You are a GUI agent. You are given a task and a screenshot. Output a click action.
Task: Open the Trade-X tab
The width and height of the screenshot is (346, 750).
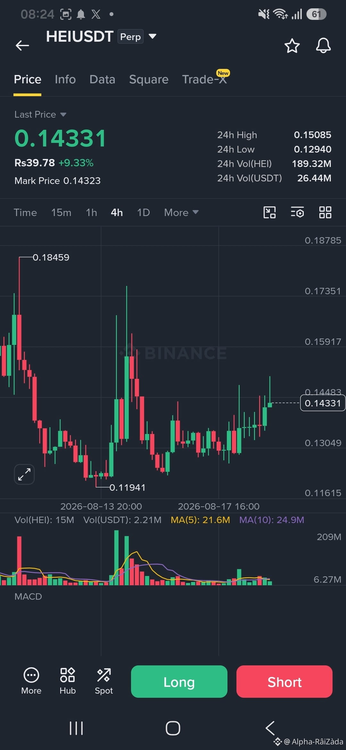coord(205,79)
